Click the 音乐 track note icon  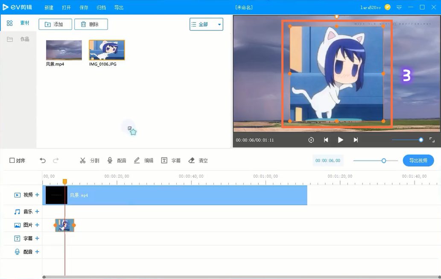(18, 211)
